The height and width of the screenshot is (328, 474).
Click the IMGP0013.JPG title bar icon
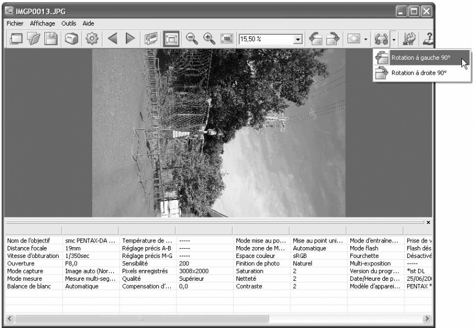(x=9, y=11)
